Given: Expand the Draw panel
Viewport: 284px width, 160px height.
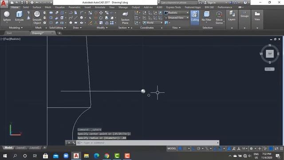Looking at the screenshot, I should click(x=77, y=28).
